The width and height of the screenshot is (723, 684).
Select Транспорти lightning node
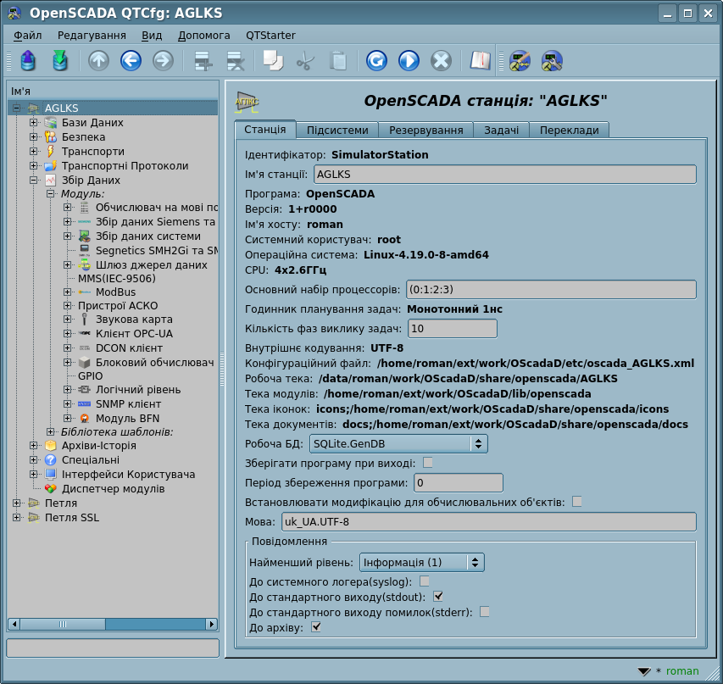pos(92,151)
